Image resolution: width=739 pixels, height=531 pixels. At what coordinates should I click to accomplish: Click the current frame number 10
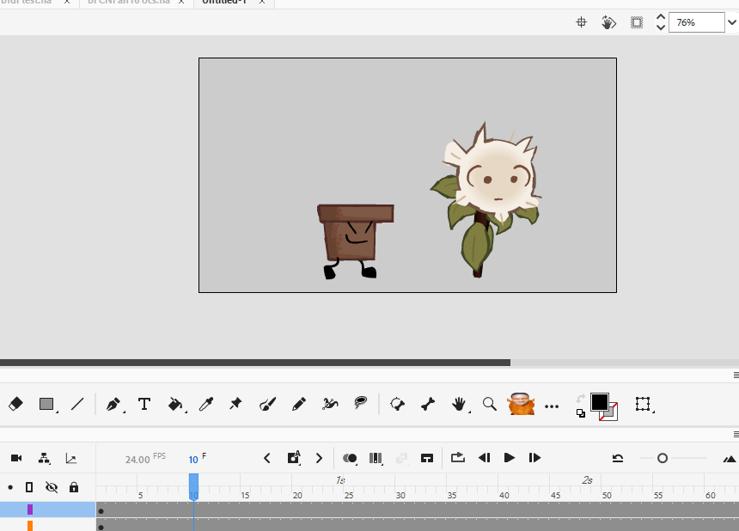(193, 460)
